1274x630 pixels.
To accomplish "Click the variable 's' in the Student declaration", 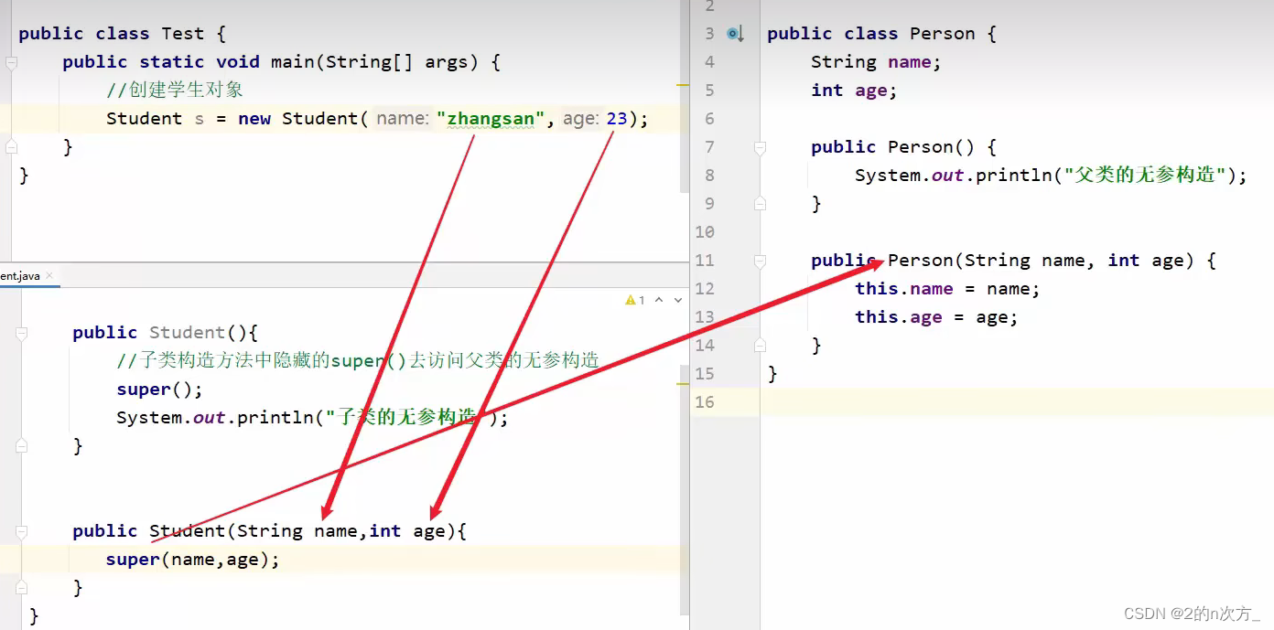I will click(200, 119).
